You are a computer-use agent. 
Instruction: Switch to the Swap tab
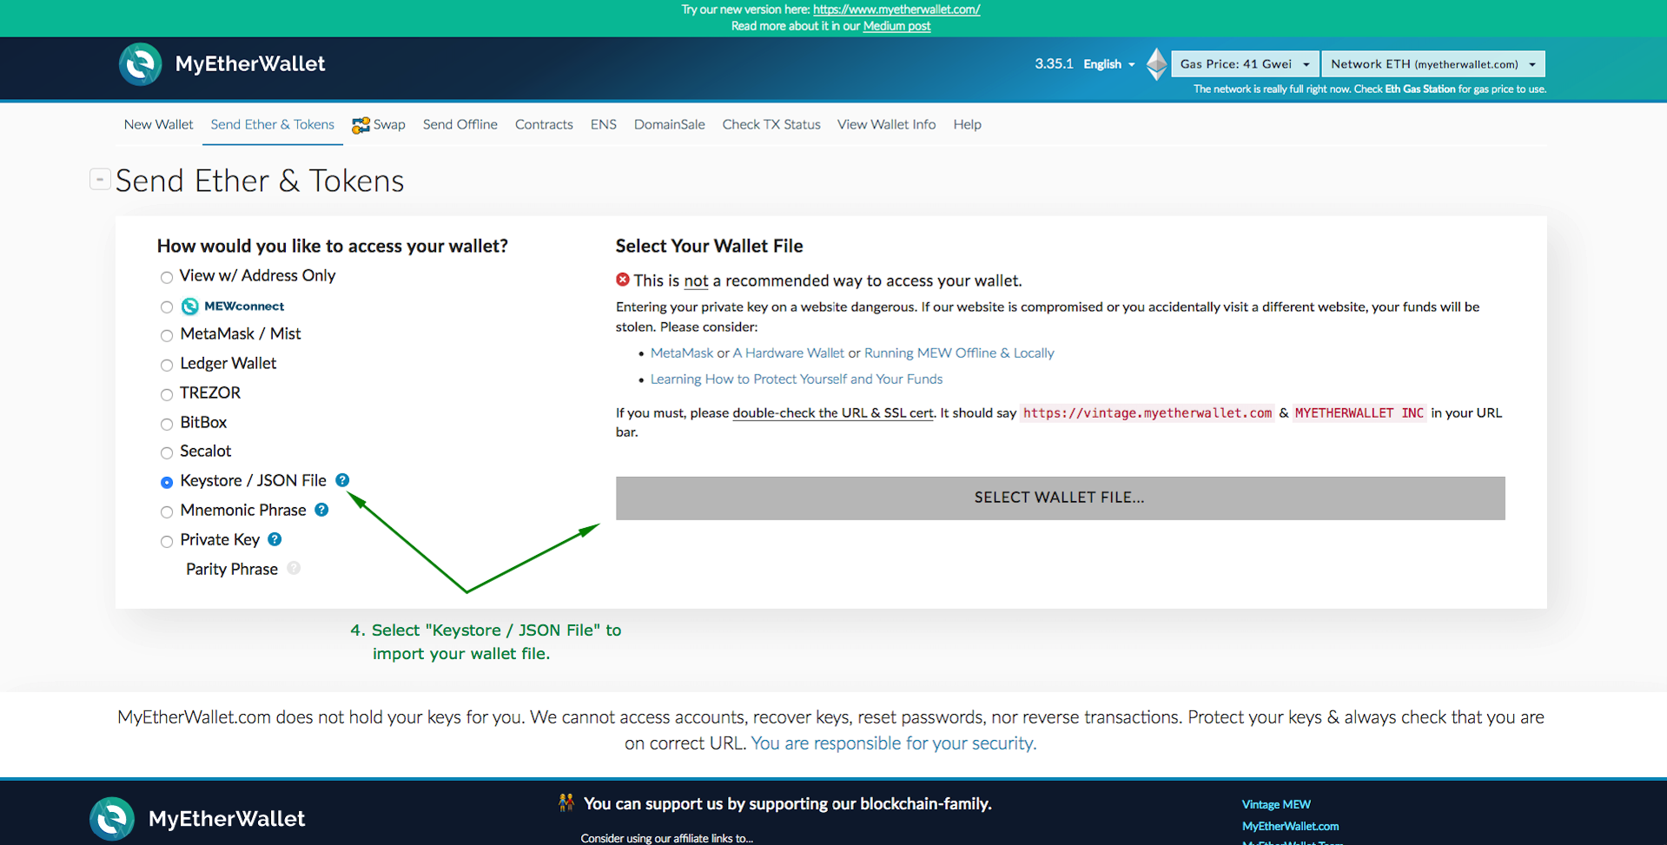pos(379,125)
